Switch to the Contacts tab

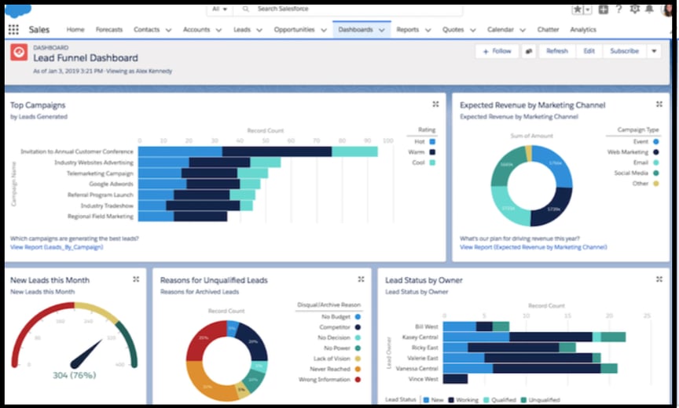coord(146,29)
